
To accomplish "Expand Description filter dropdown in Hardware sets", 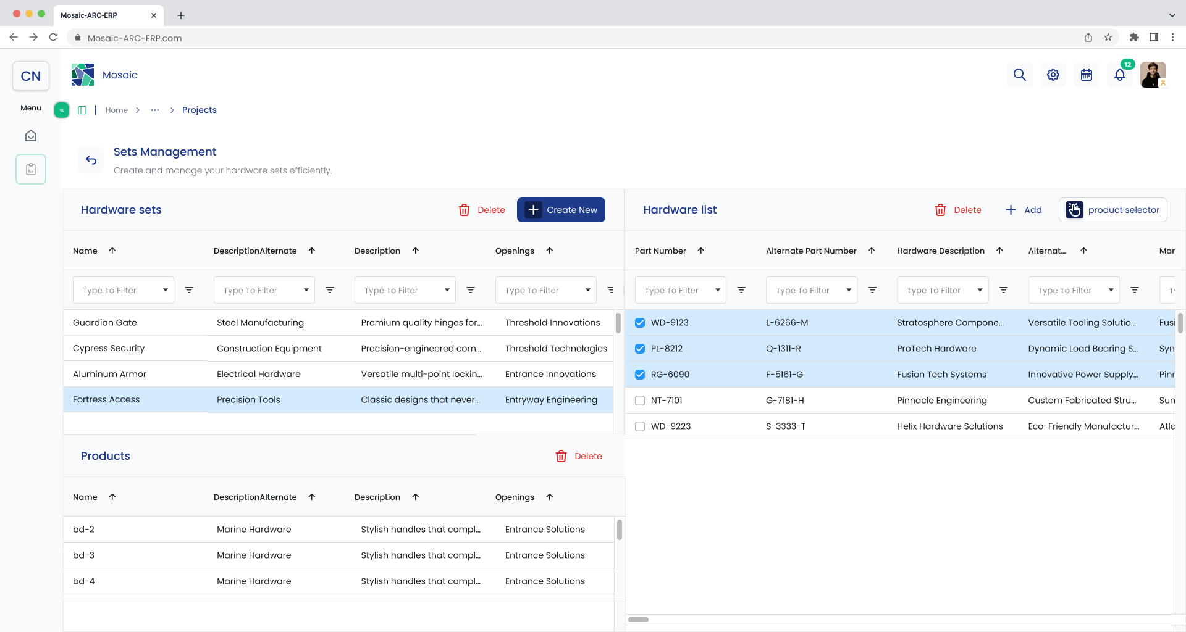I will (447, 290).
